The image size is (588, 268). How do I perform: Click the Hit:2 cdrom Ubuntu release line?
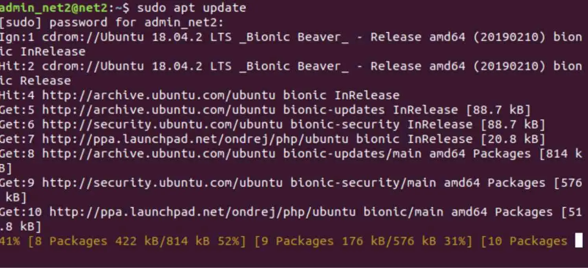[x=291, y=73]
